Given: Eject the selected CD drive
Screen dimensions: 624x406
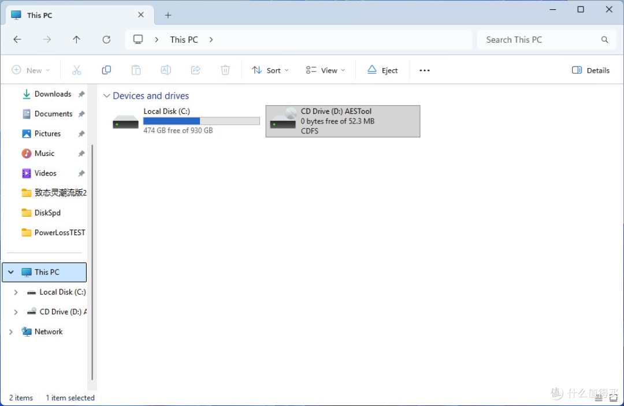Looking at the screenshot, I should pos(382,70).
